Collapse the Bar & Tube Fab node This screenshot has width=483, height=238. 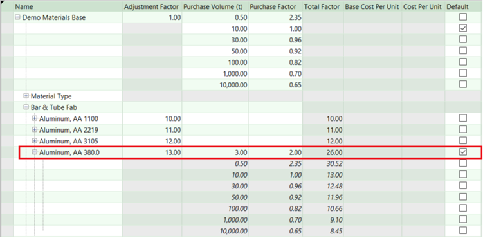26,108
